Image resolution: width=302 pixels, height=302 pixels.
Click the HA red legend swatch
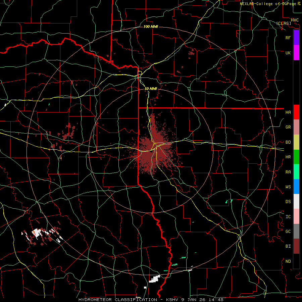pyautogui.click(x=296, y=112)
